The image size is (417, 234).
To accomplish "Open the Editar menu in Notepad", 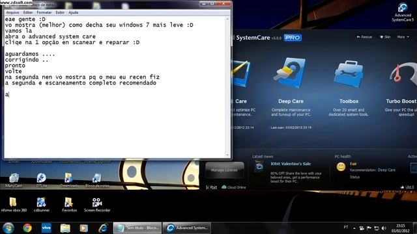I will pos(28,12).
